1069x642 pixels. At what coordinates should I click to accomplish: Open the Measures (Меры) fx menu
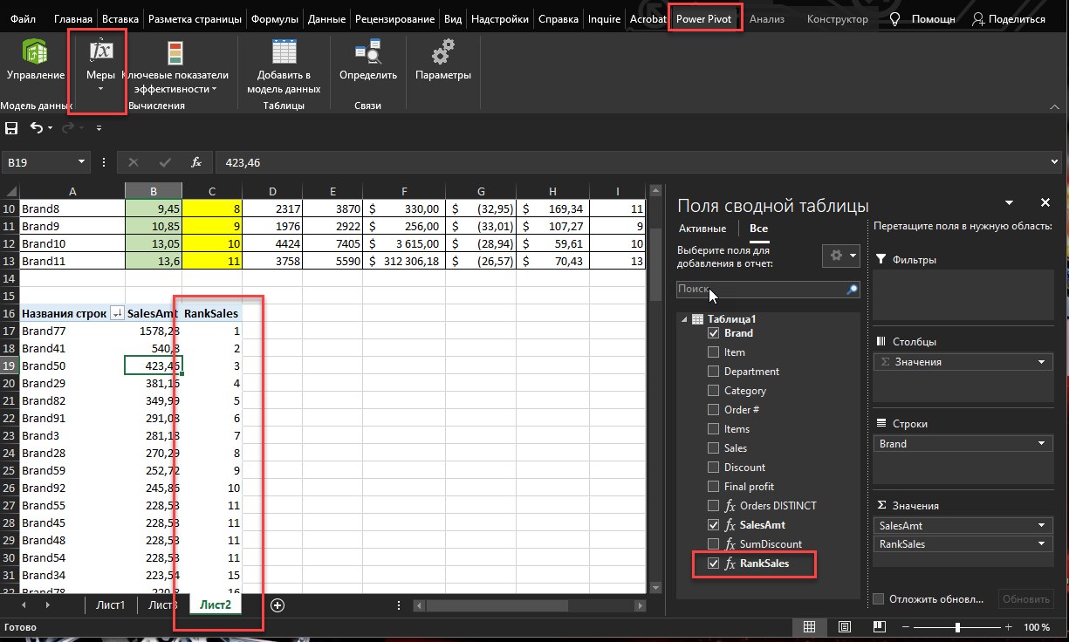101,63
